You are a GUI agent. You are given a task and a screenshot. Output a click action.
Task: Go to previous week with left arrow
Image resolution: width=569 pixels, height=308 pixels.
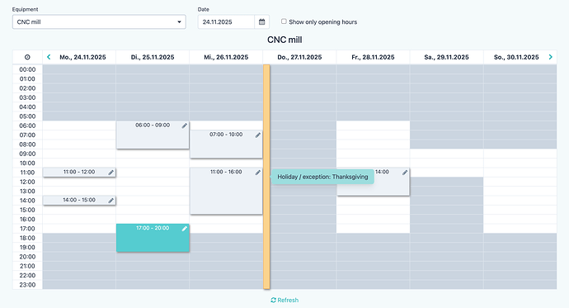[49, 57]
